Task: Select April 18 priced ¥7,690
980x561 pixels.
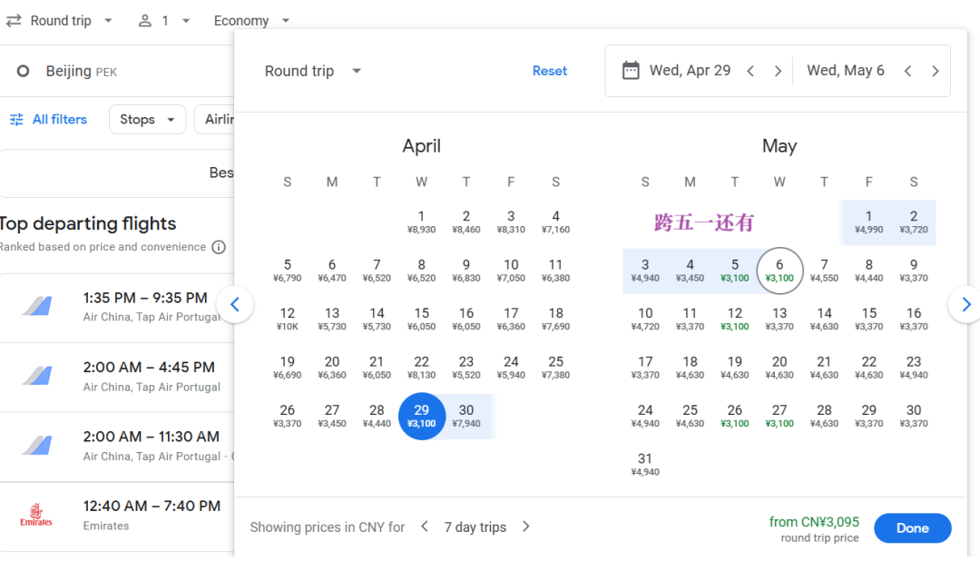Action: pos(555,319)
